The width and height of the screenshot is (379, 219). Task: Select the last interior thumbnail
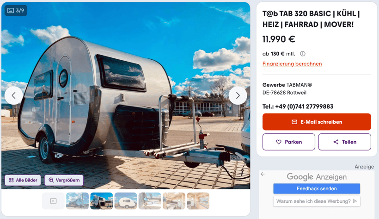pos(198,201)
